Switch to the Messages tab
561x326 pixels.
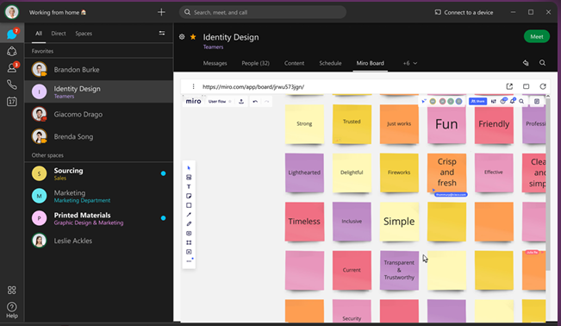(215, 63)
